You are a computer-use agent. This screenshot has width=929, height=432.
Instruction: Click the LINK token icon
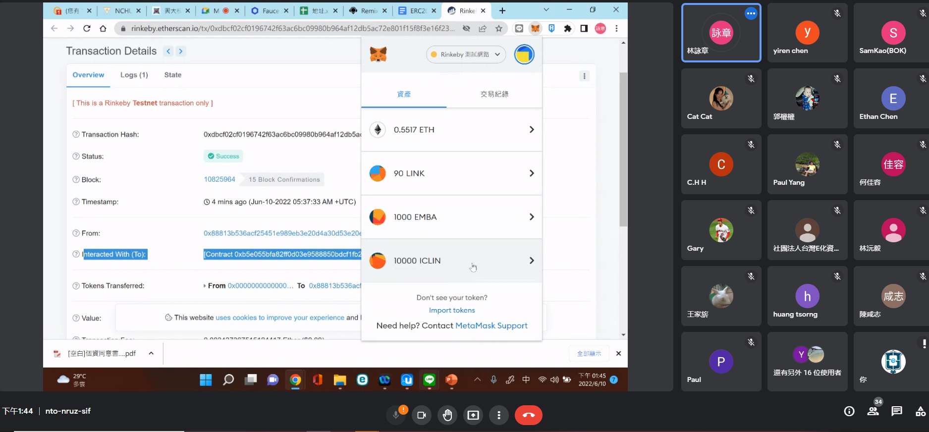point(378,173)
